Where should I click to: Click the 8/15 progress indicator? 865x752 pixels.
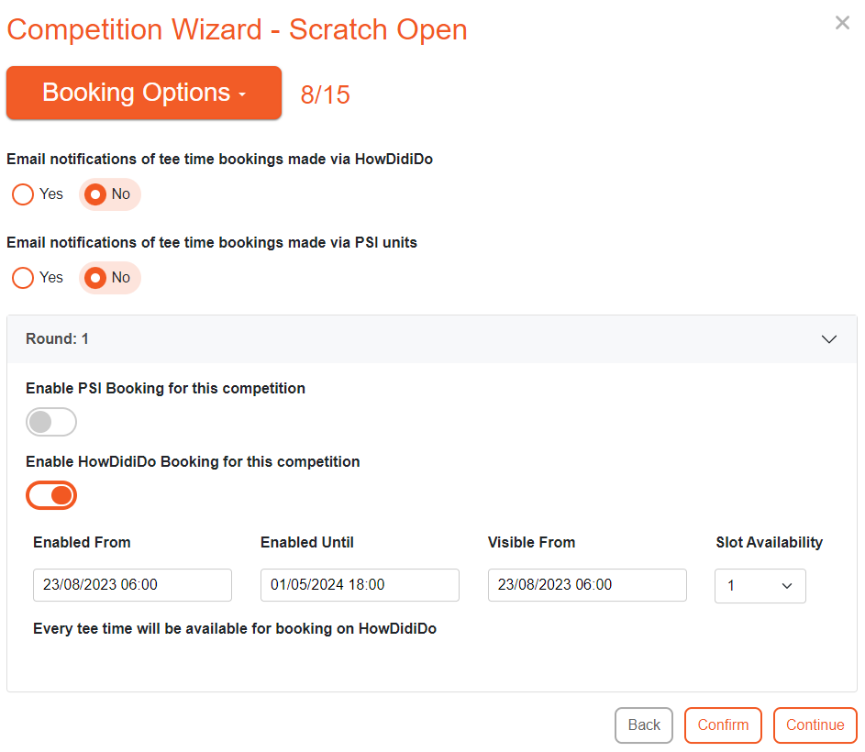(x=325, y=93)
